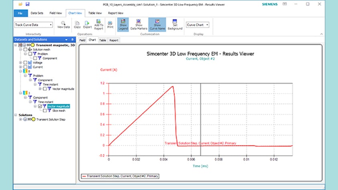The width and height of the screenshot is (338, 190).
Task: Check the Current checkbox in tree
Action: pyautogui.click(x=25, y=67)
